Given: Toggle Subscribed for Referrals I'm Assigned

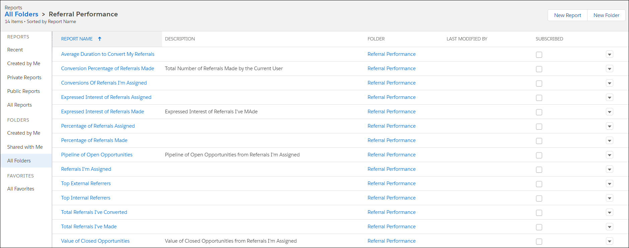Looking at the screenshot, I should click(539, 170).
